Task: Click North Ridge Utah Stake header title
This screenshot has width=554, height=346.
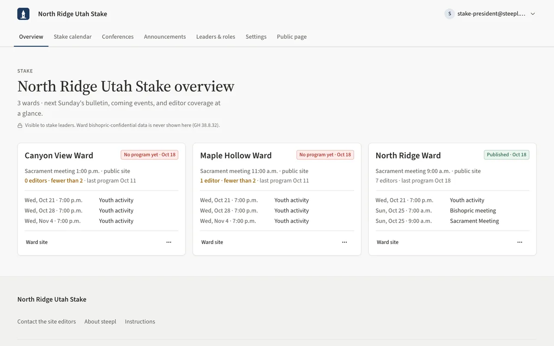Action: (72, 14)
